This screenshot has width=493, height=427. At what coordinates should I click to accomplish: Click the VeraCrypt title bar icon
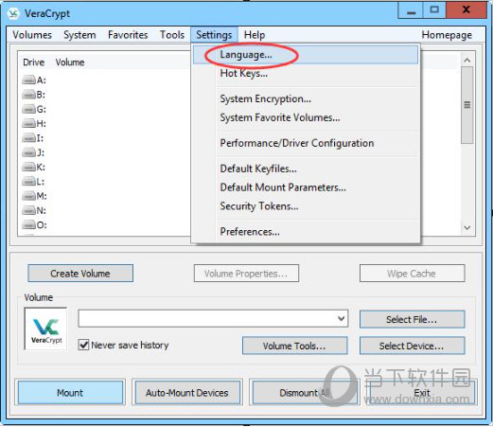[13, 13]
